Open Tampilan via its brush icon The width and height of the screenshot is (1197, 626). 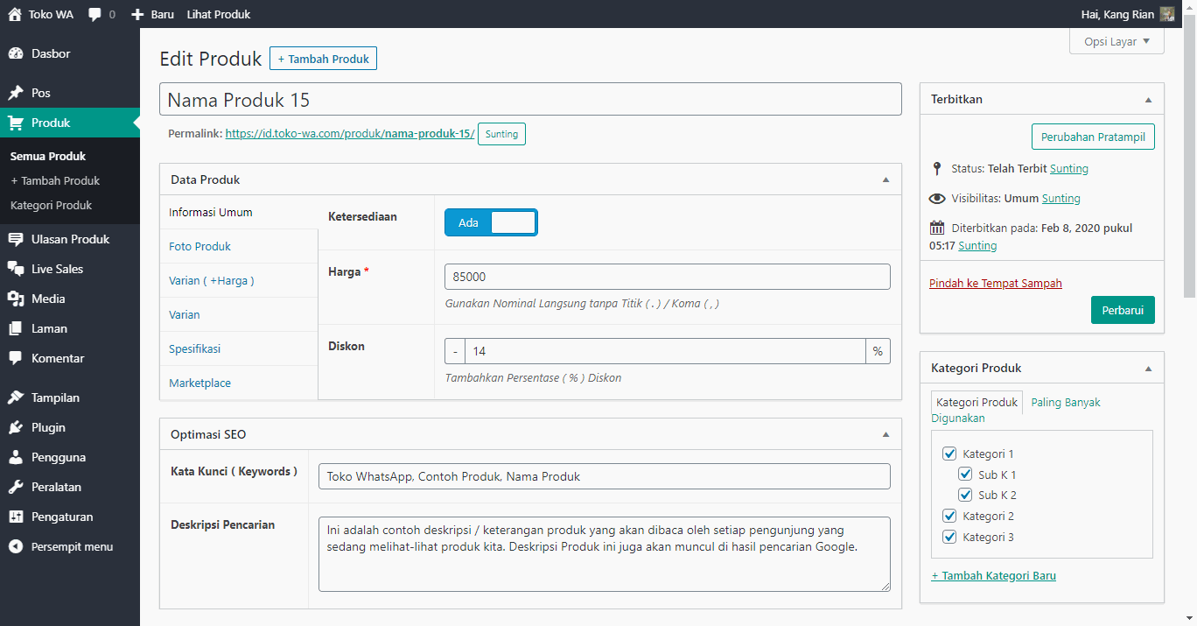click(16, 397)
